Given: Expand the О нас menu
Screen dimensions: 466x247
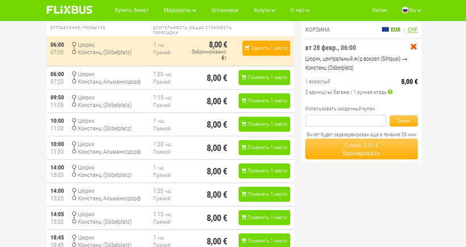Looking at the screenshot, I should pos(300,10).
